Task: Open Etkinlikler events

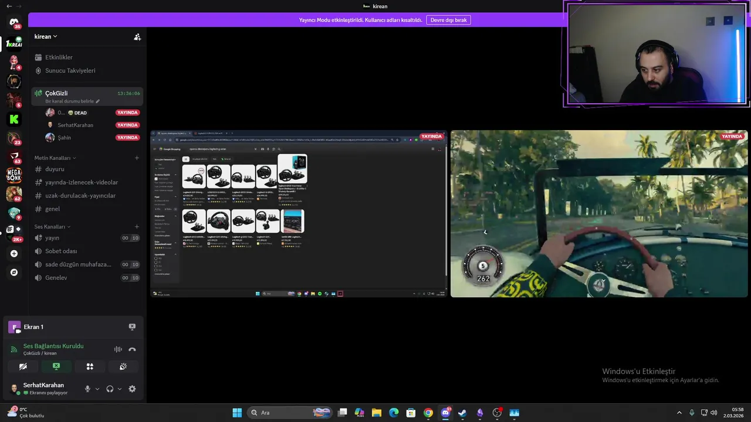Action: click(x=87, y=57)
